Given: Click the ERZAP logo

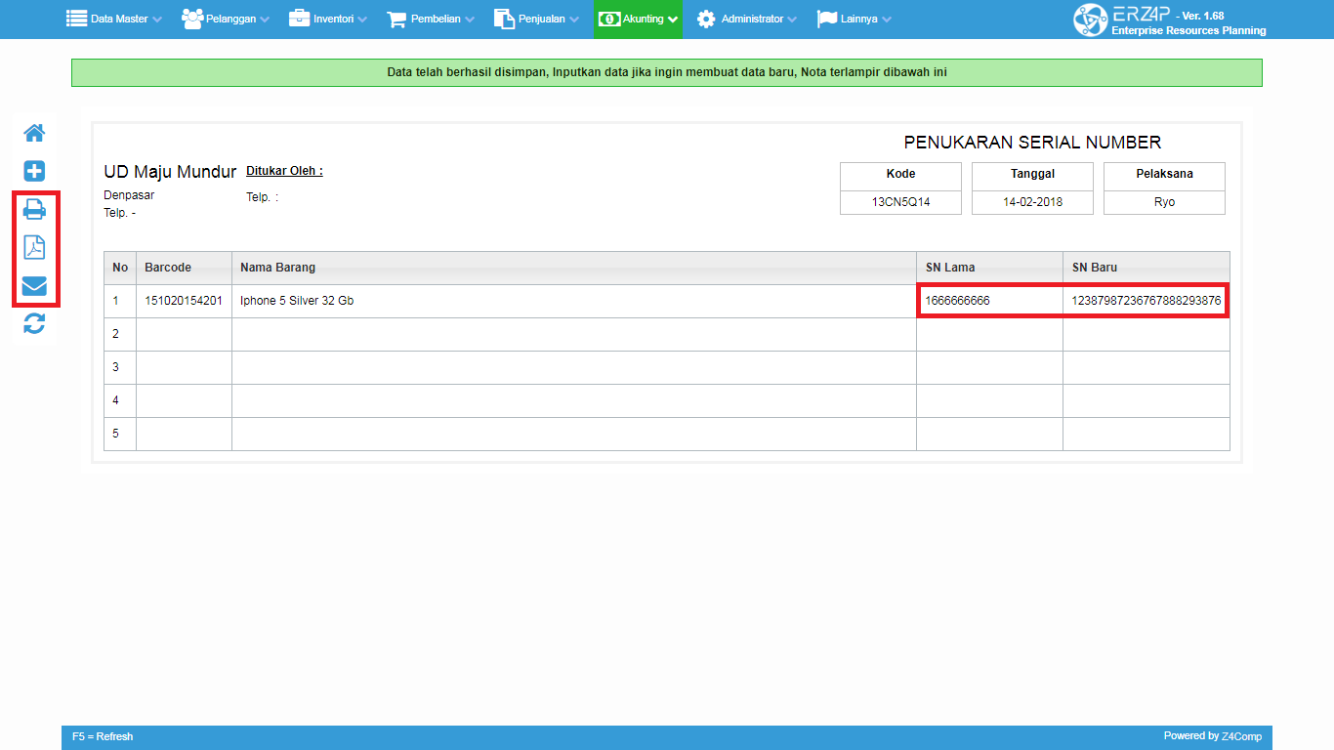Looking at the screenshot, I should pyautogui.click(x=1090, y=20).
